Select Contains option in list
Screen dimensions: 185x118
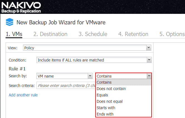(123, 82)
